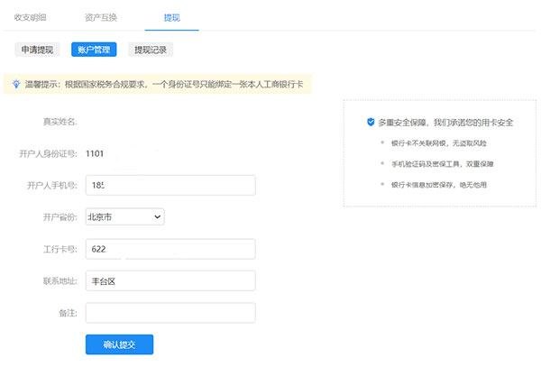Viewport: 541px width, 367px height.
Task: Open the 资产互换 tab
Action: [100, 17]
